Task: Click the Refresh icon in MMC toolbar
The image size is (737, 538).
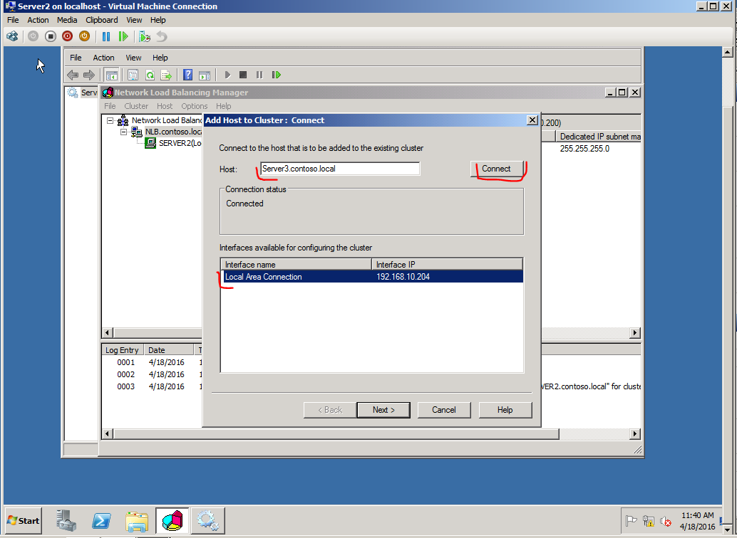Action: (150, 75)
